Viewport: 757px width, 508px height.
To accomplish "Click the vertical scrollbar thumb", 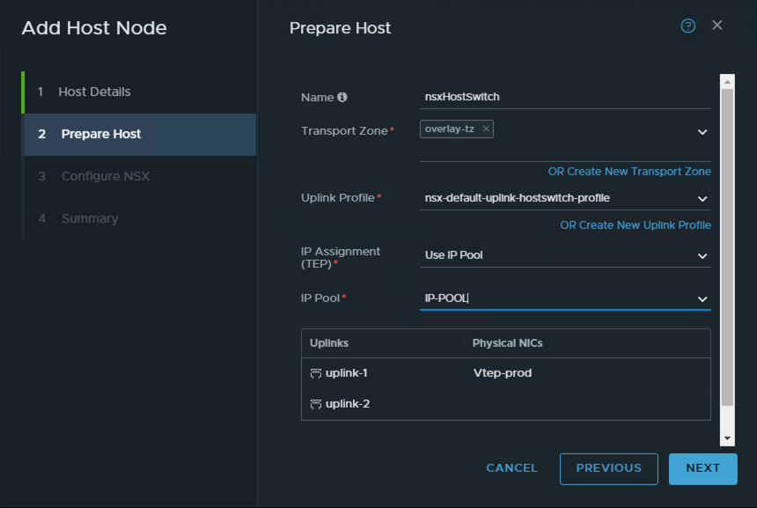I will click(727, 247).
